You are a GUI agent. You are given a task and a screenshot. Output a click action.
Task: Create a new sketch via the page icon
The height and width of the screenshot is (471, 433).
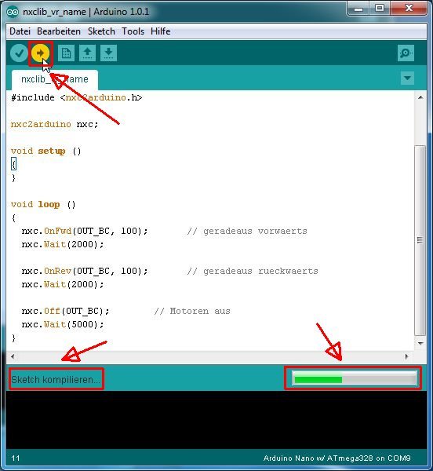click(x=66, y=53)
